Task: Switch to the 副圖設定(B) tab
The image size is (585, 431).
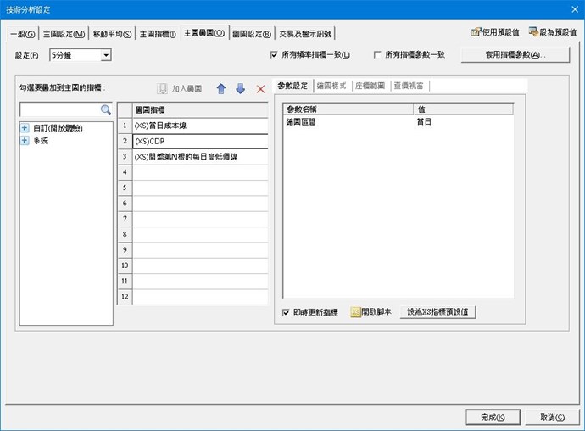Action: coord(252,34)
